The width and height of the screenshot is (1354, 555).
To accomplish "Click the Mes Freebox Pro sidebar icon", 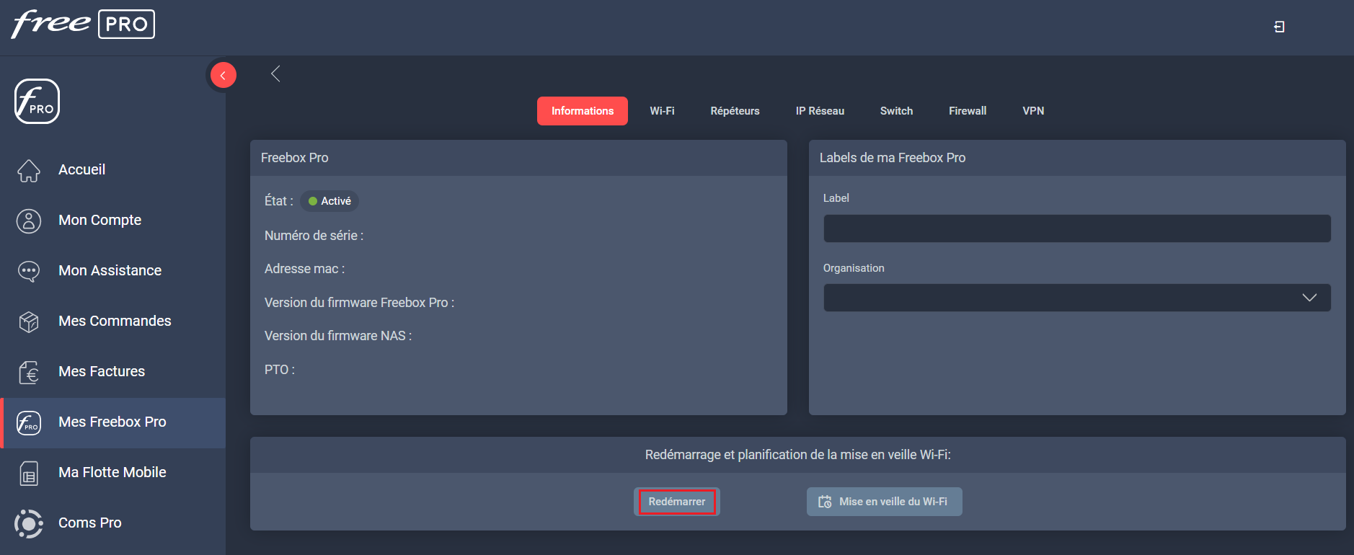I will point(29,422).
